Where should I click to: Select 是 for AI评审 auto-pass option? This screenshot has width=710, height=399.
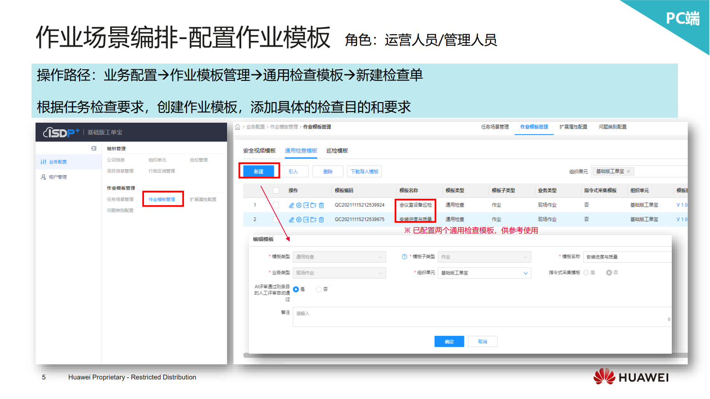coord(296,289)
